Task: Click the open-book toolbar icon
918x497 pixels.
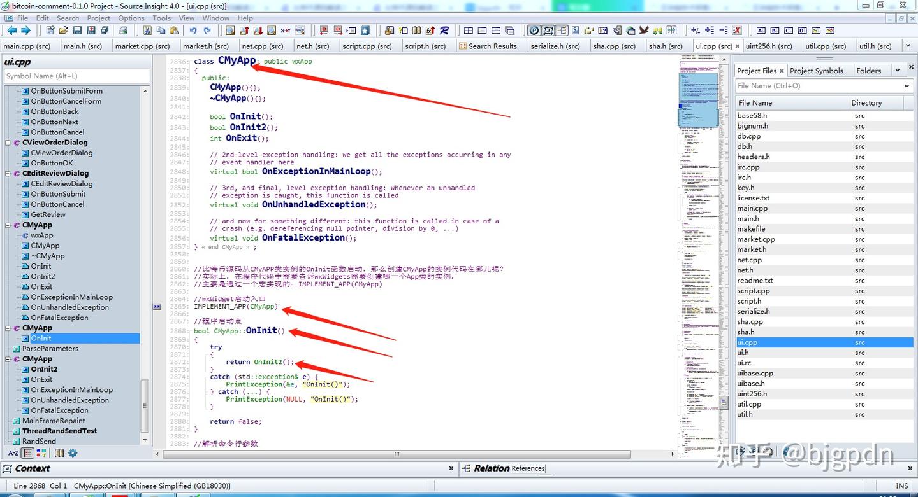Action: click(x=417, y=31)
